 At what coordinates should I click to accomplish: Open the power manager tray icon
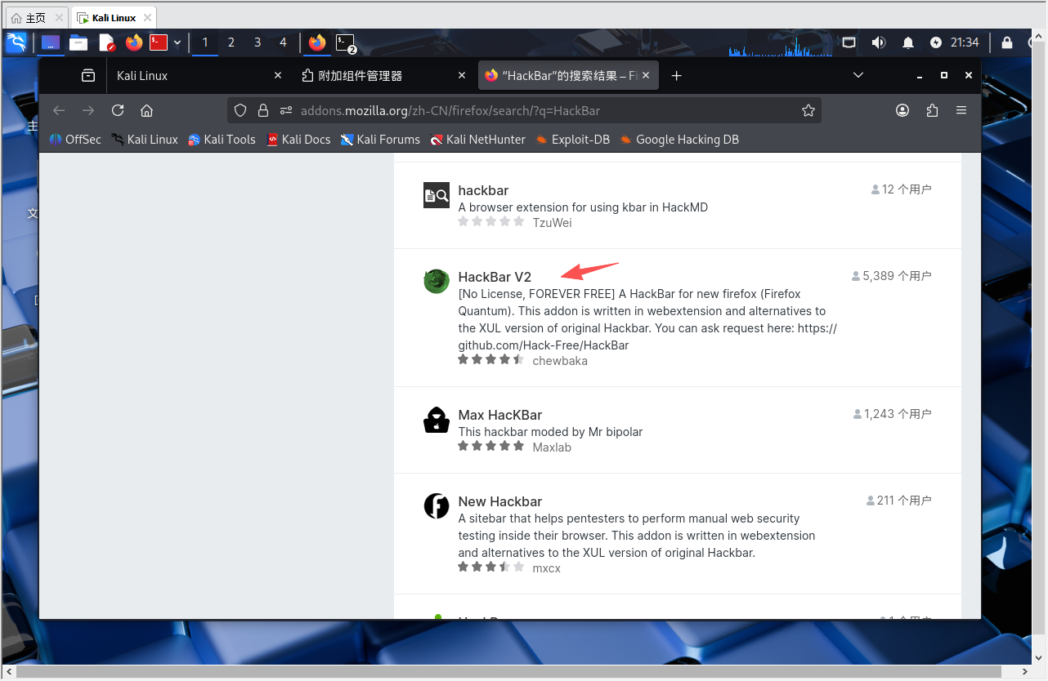tap(936, 42)
